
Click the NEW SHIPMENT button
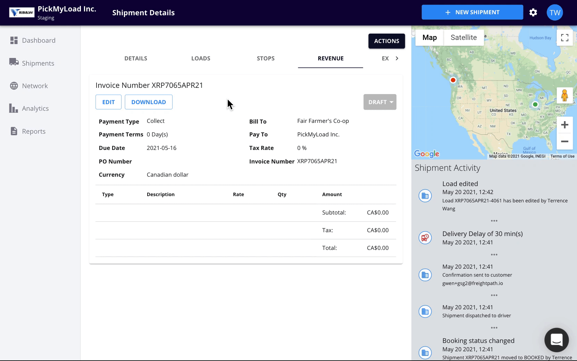[x=472, y=12]
